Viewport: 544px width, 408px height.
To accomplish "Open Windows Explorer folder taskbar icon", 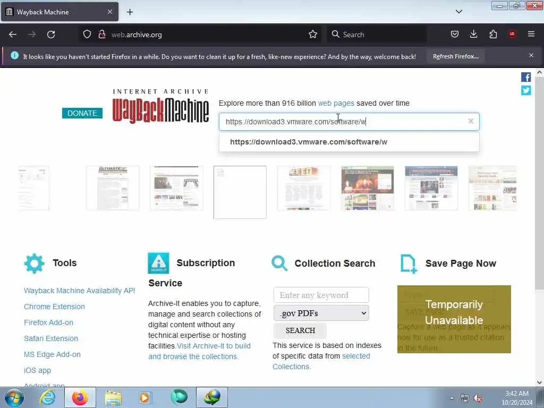I will pos(113,397).
